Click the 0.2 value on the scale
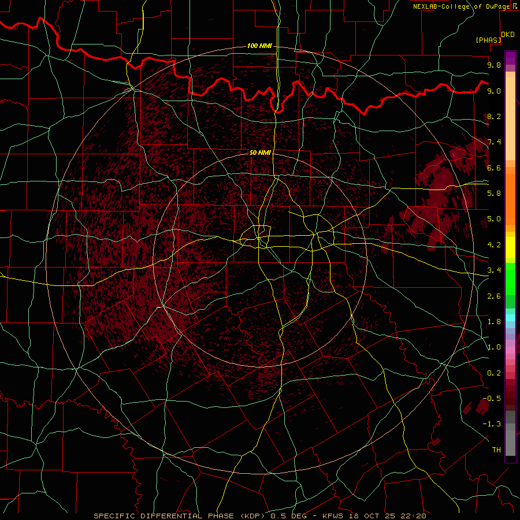 click(494, 373)
